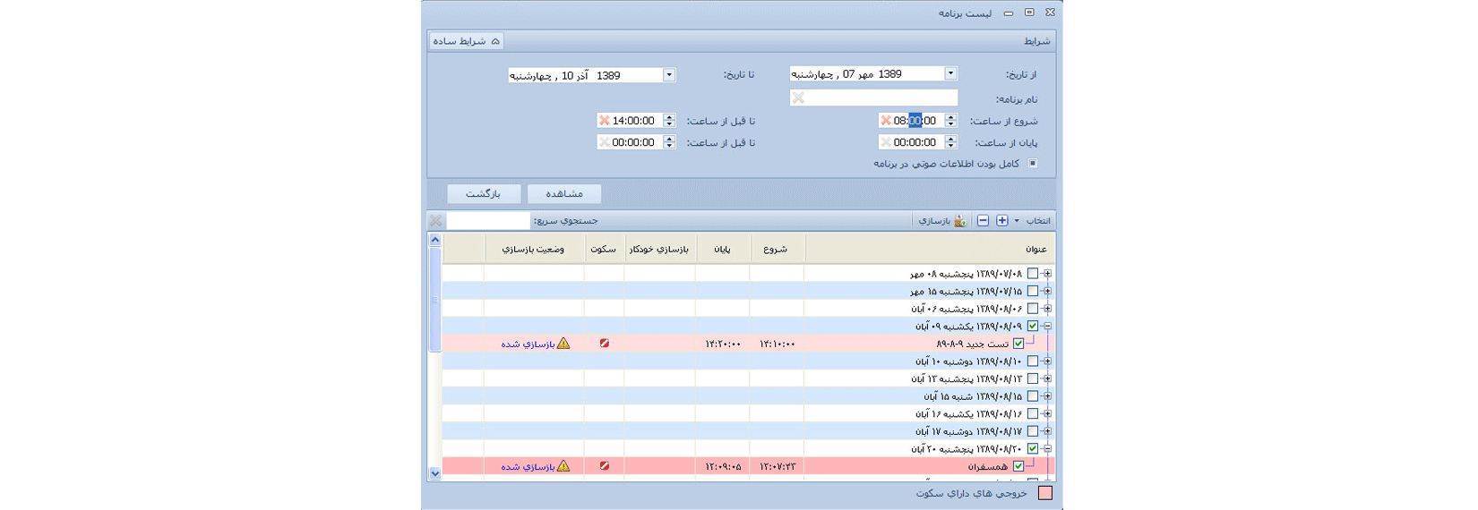Clear the 08:00:00 start time with red X
This screenshot has height=510, width=1478.
[x=885, y=121]
